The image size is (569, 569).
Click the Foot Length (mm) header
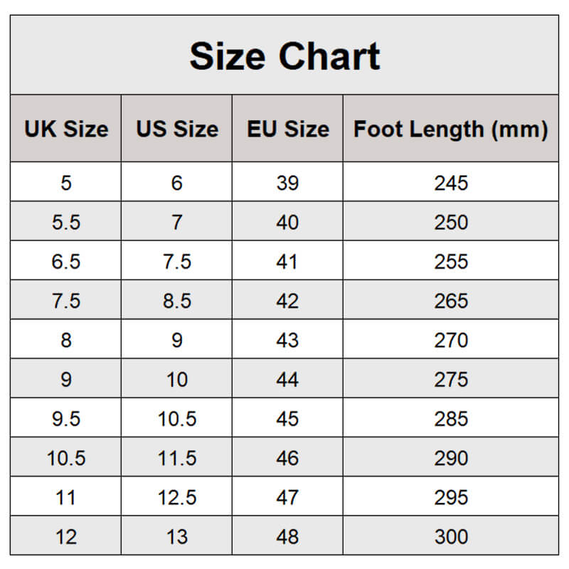tap(451, 129)
